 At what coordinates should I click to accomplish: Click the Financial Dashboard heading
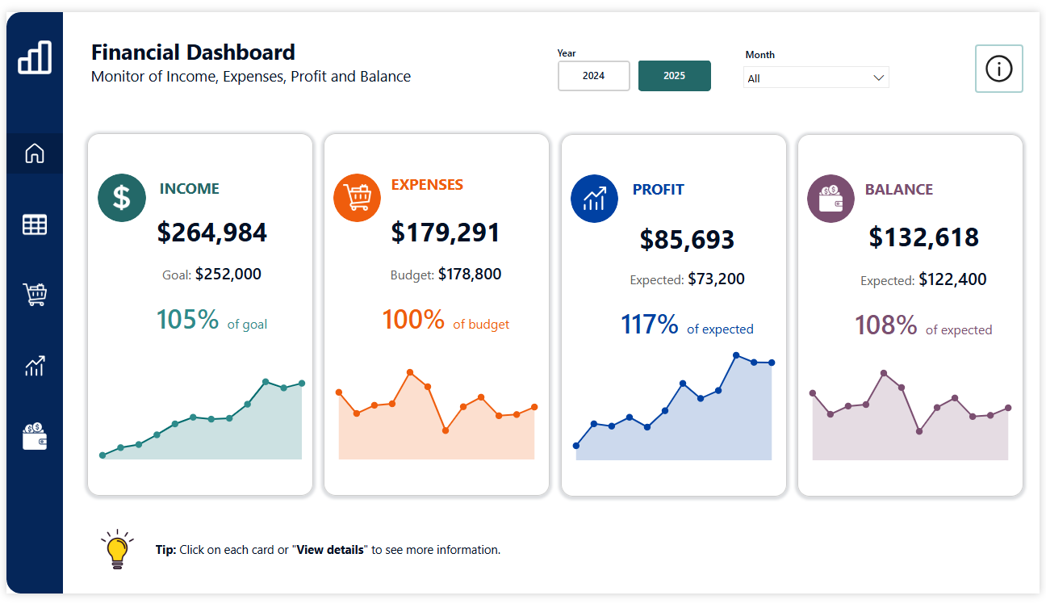(193, 52)
